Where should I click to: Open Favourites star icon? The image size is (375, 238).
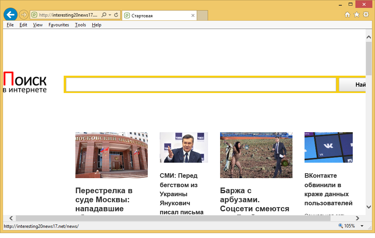(357, 15)
